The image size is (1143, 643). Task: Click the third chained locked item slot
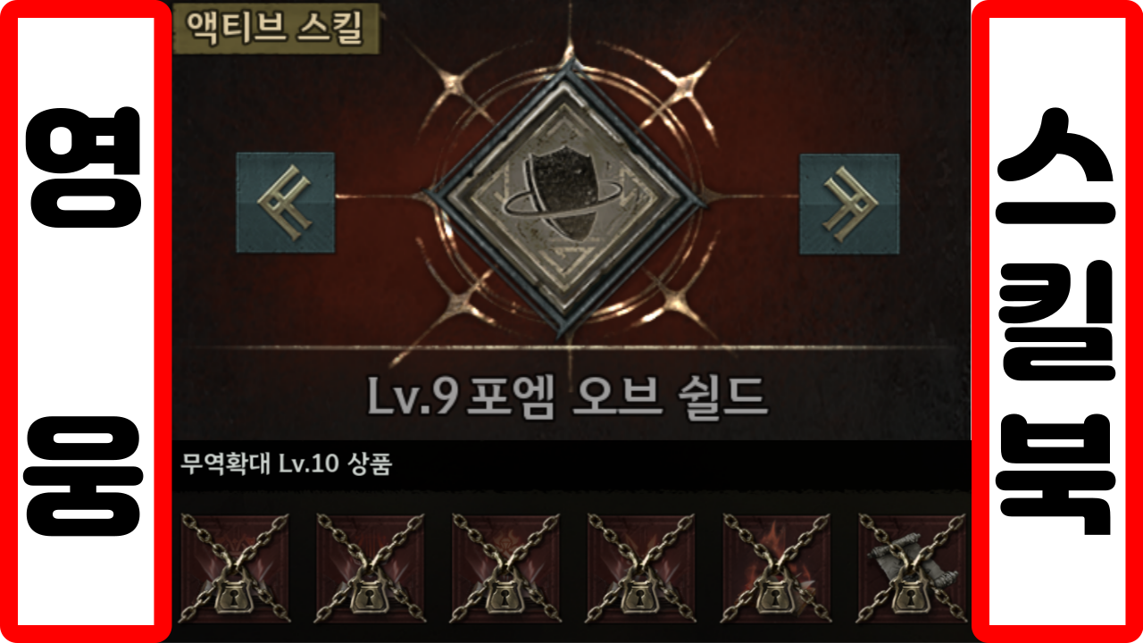(505, 568)
